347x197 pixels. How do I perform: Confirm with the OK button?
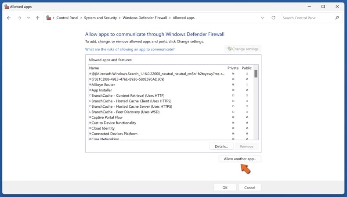(225, 188)
